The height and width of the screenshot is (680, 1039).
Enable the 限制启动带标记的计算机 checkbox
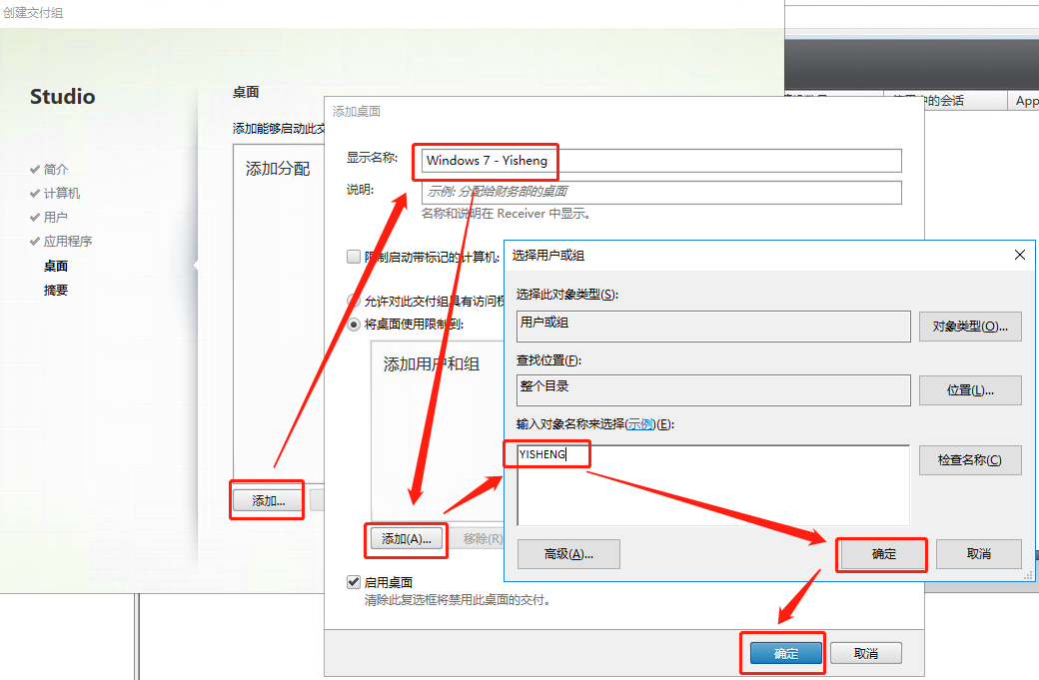354,256
